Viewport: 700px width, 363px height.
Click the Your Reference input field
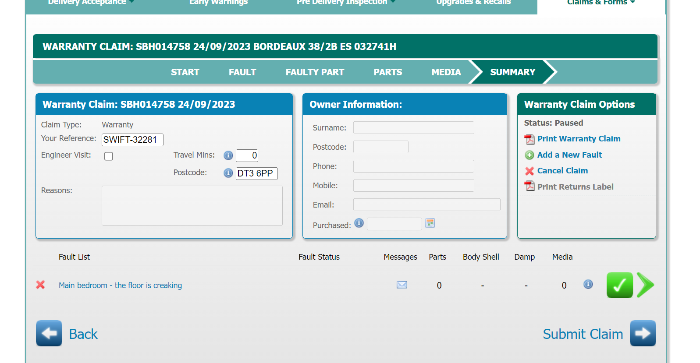click(132, 140)
